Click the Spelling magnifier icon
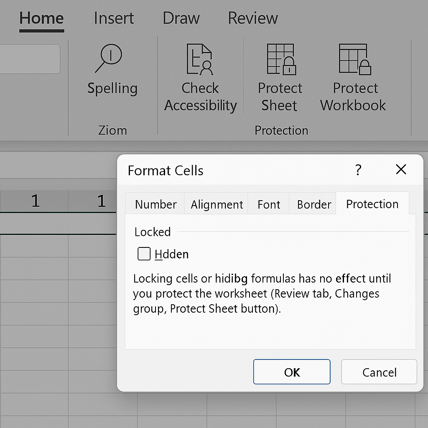This screenshot has width=428, height=428. click(x=109, y=58)
